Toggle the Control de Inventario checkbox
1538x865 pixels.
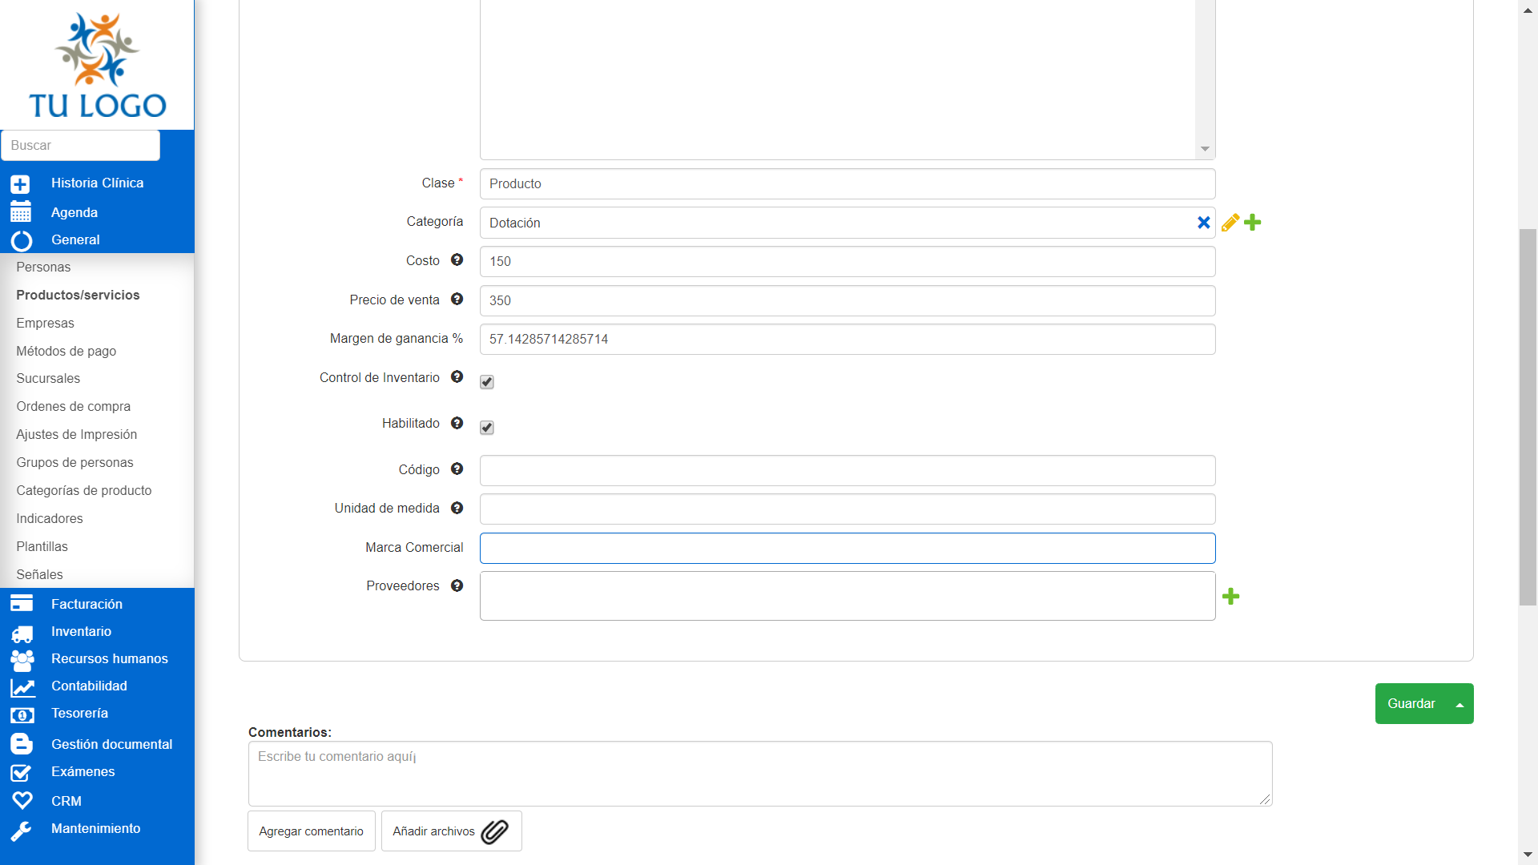[487, 382]
